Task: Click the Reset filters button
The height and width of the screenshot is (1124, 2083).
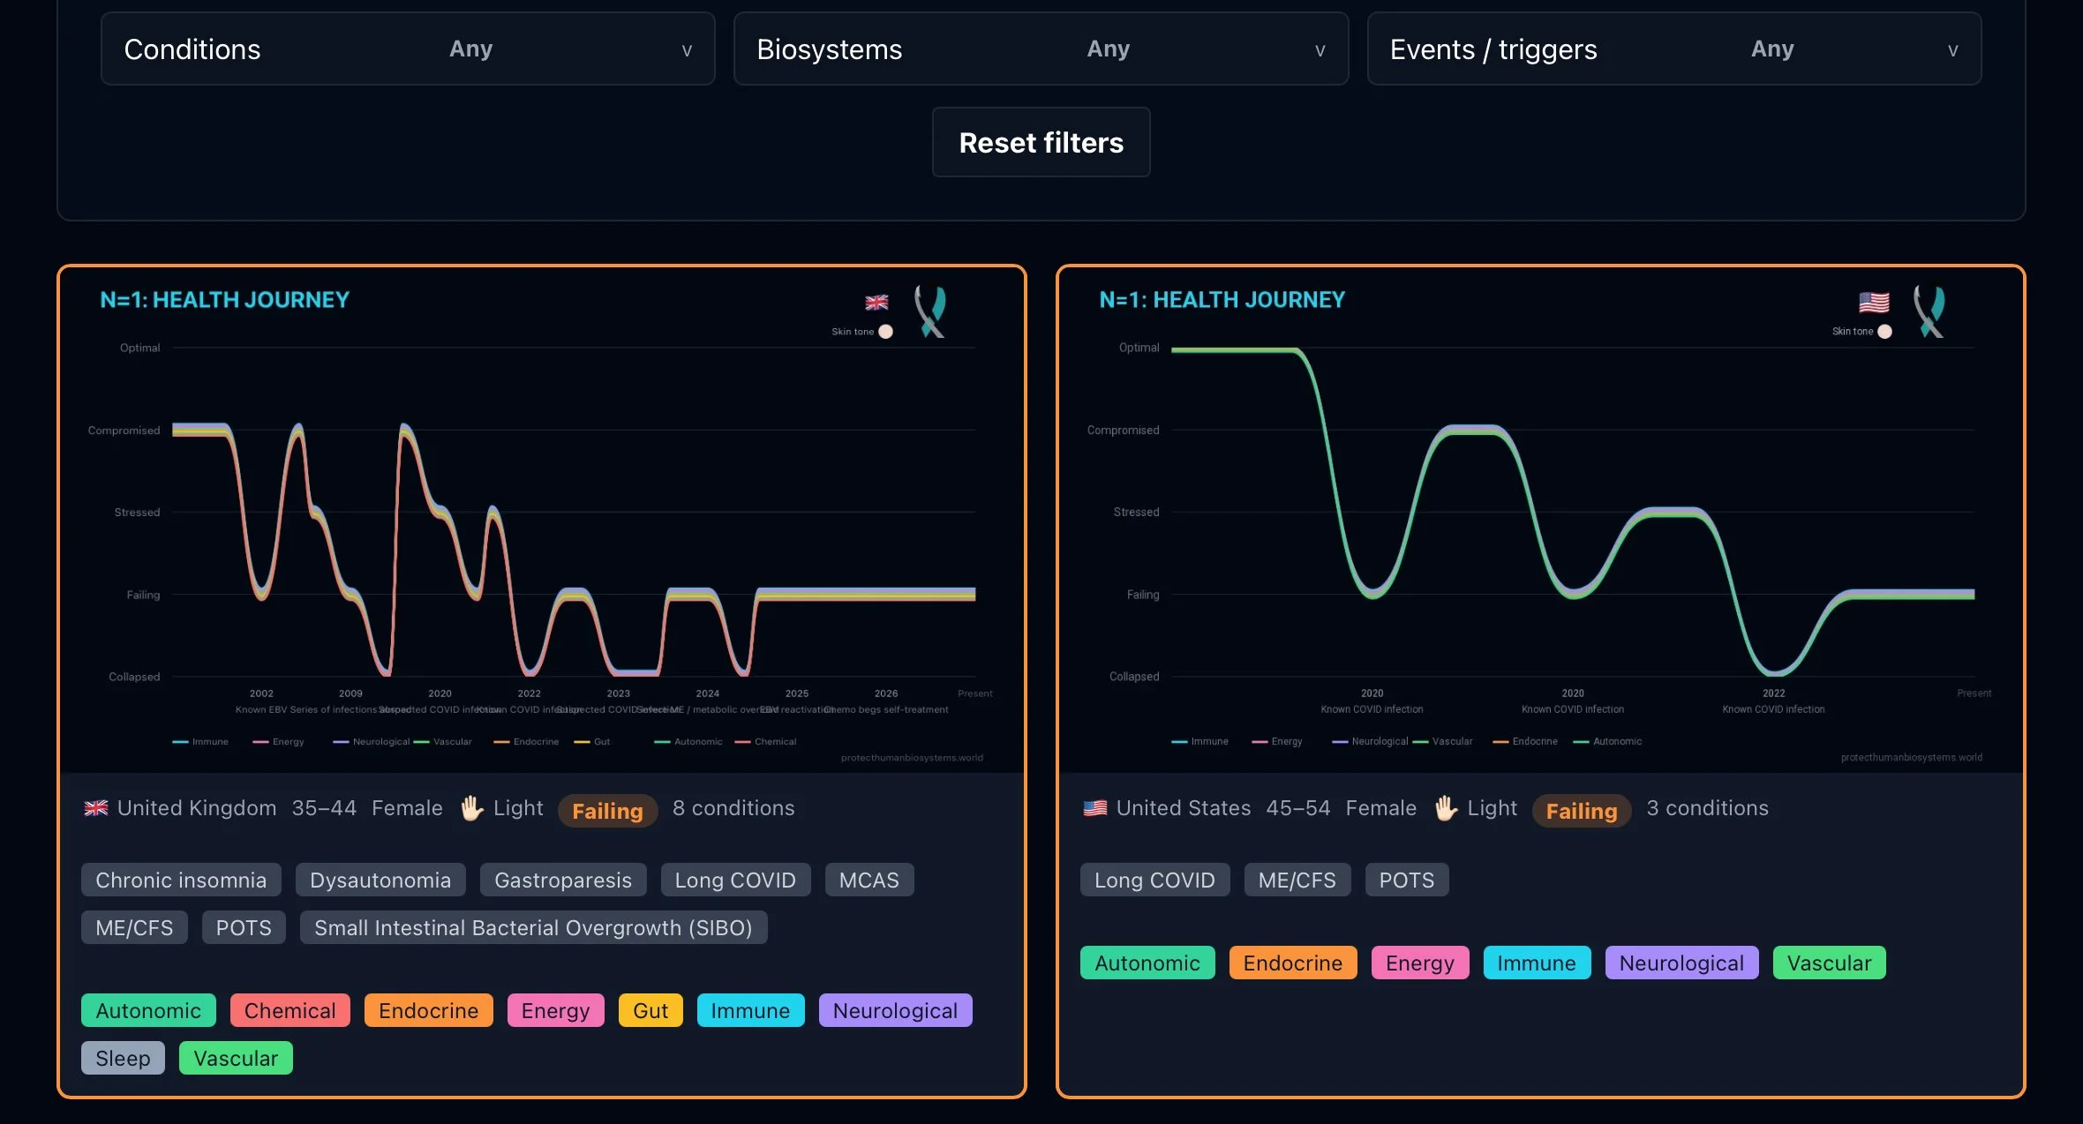Action: click(x=1041, y=142)
